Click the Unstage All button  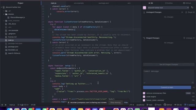[x=189, y=38]
